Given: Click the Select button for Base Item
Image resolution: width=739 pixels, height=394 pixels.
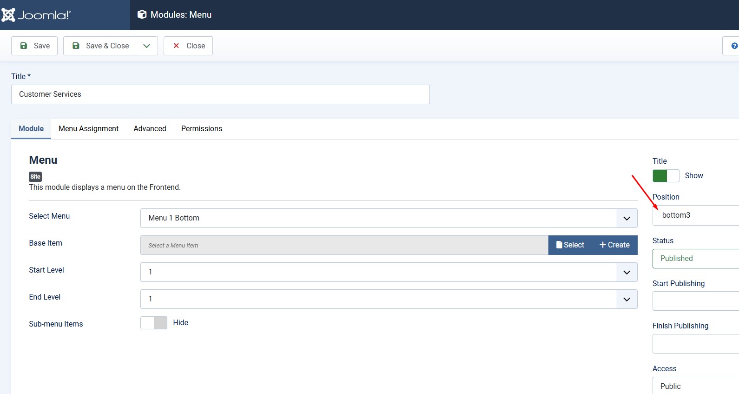Looking at the screenshot, I should click(x=570, y=245).
